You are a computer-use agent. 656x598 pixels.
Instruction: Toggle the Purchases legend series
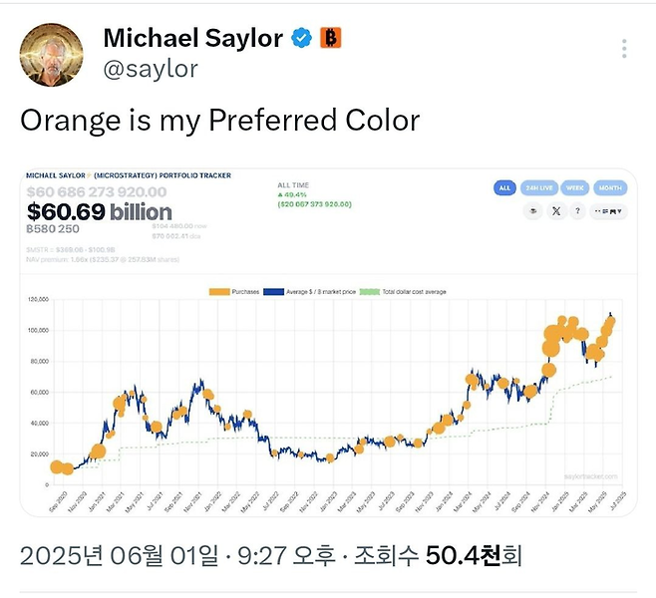(x=245, y=291)
